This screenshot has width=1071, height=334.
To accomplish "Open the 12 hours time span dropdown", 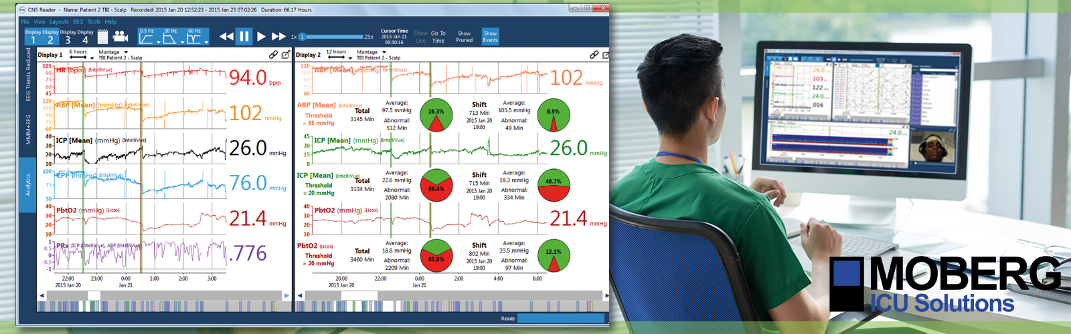I will tap(350, 58).
